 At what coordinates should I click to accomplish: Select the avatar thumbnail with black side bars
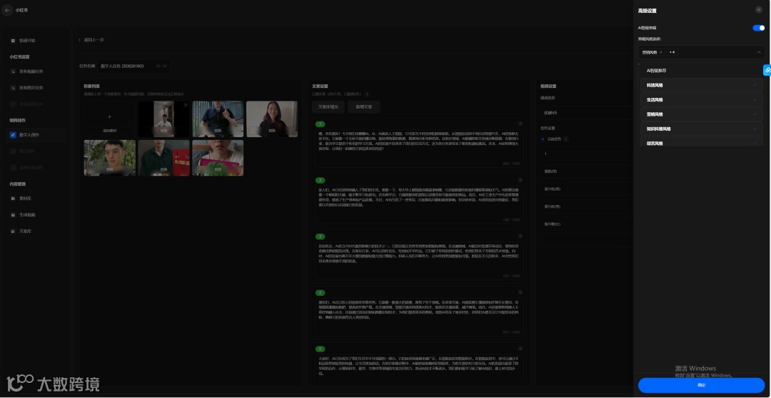(x=163, y=119)
